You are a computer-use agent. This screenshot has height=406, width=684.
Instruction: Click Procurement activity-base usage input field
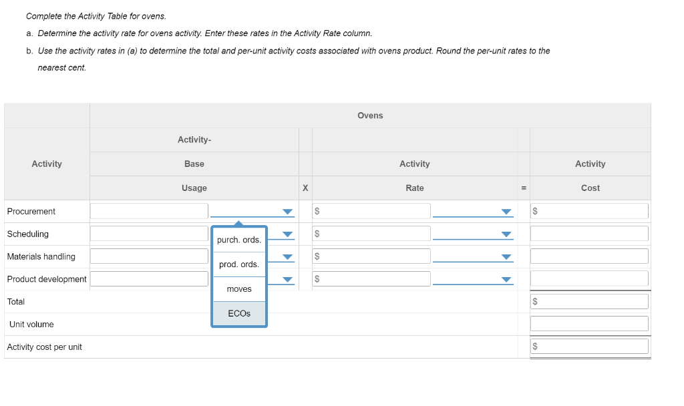coord(149,211)
